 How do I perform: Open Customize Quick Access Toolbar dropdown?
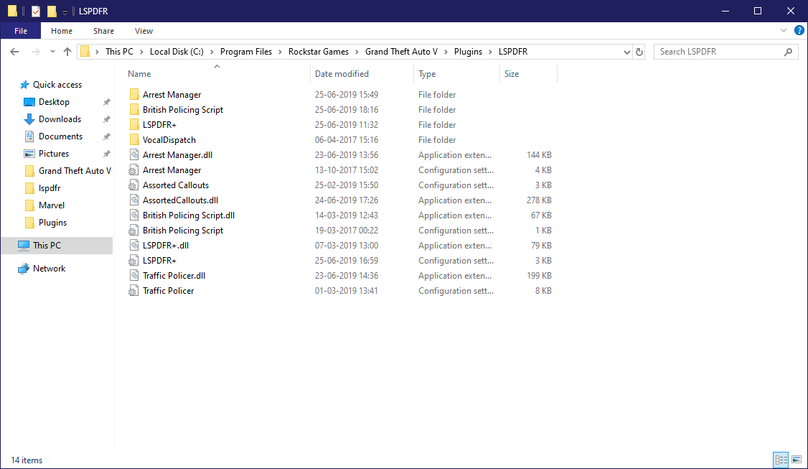[x=65, y=12]
